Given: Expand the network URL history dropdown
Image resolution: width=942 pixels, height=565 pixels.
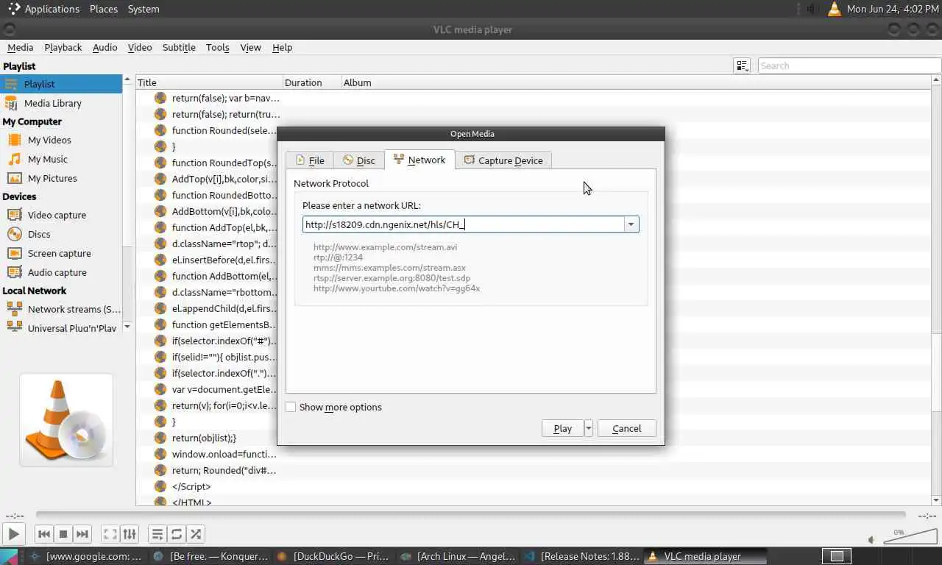Looking at the screenshot, I should pyautogui.click(x=631, y=224).
